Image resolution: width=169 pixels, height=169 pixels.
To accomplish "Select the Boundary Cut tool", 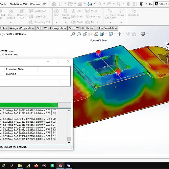I will tap(40, 22).
